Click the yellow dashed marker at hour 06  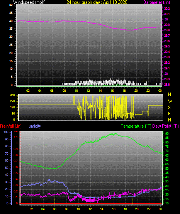click(55, 201)
